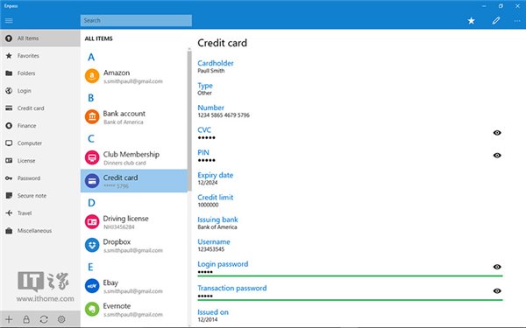Lock the vault with padlock icon
The image size is (526, 328).
(x=26, y=319)
